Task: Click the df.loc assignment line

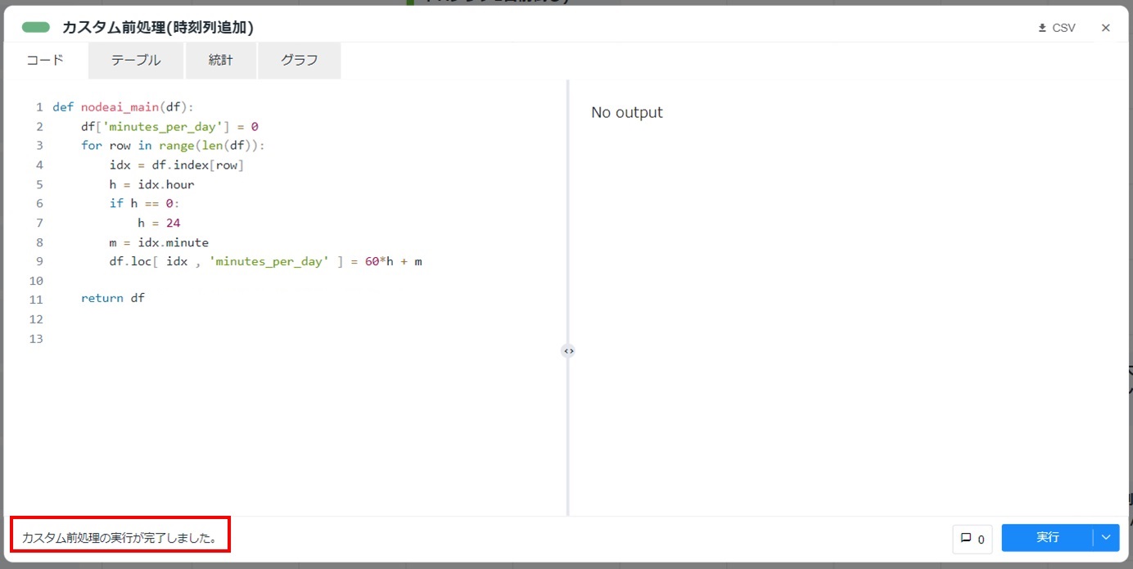Action: [265, 262]
